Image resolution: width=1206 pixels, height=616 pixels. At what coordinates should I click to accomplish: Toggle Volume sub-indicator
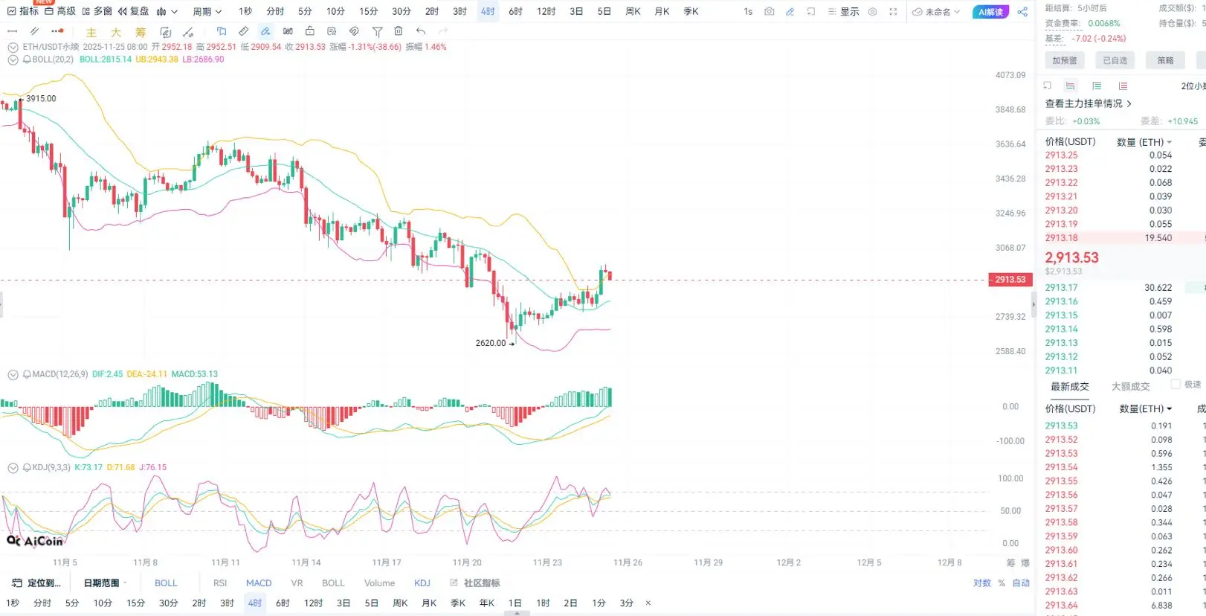379,583
